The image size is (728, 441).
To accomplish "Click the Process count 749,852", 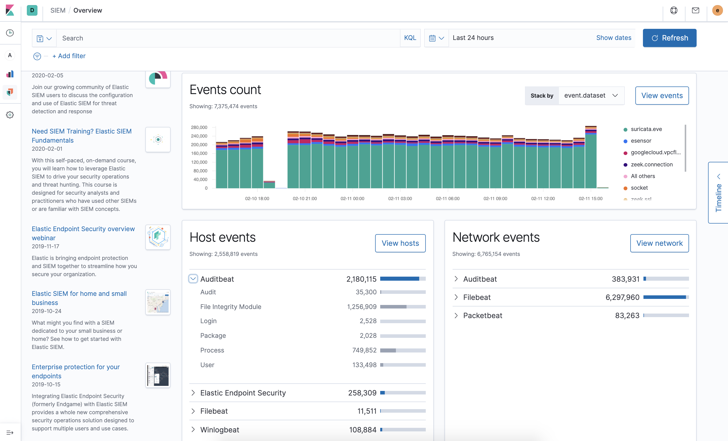I will (364, 350).
